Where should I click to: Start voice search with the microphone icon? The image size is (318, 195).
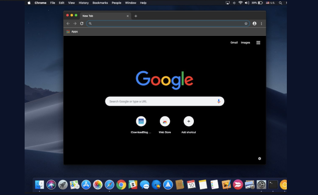coord(219,101)
